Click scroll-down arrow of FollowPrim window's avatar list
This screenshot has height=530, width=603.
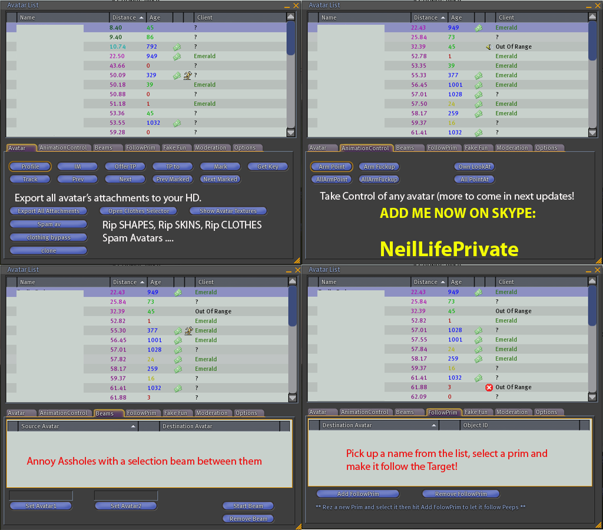[x=592, y=397]
